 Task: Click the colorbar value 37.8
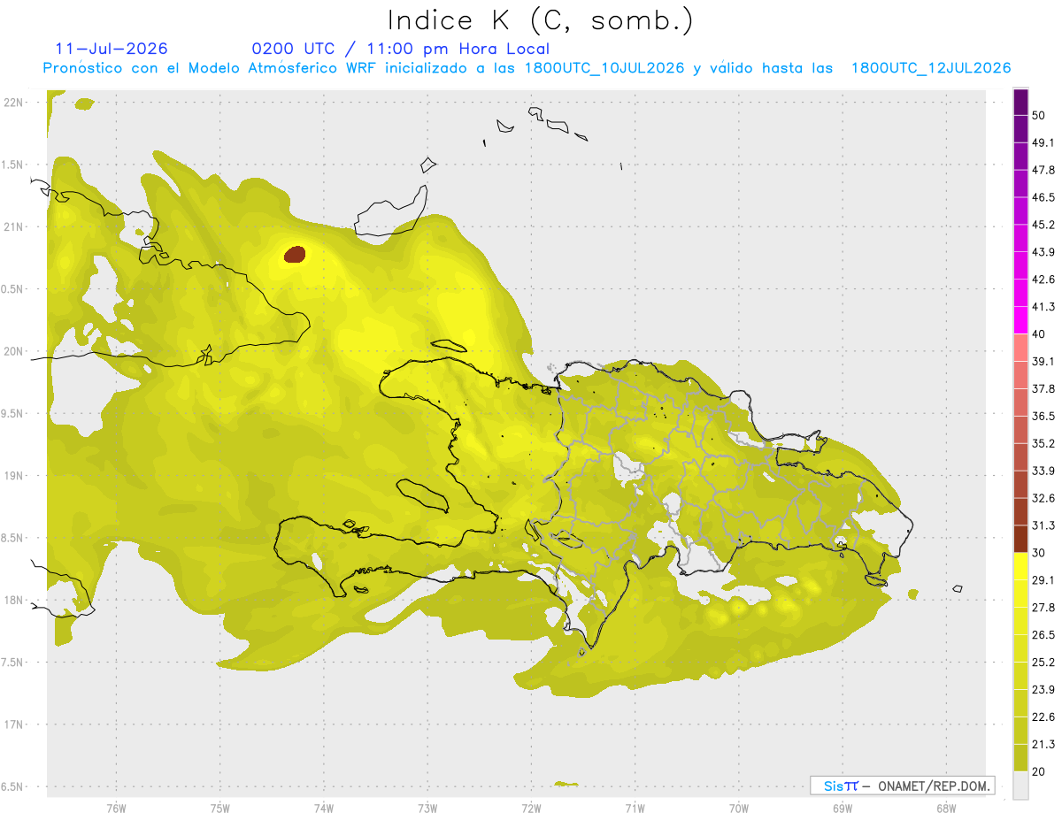pos(1043,389)
